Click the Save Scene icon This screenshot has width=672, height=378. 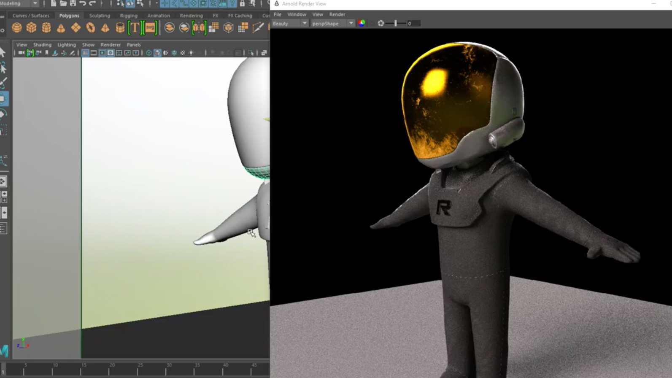point(73,3)
